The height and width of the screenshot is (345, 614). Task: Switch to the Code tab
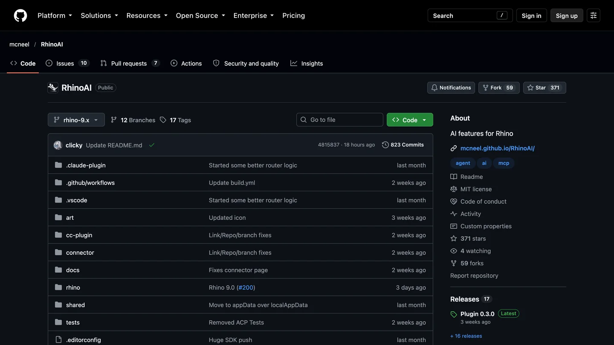pos(23,63)
